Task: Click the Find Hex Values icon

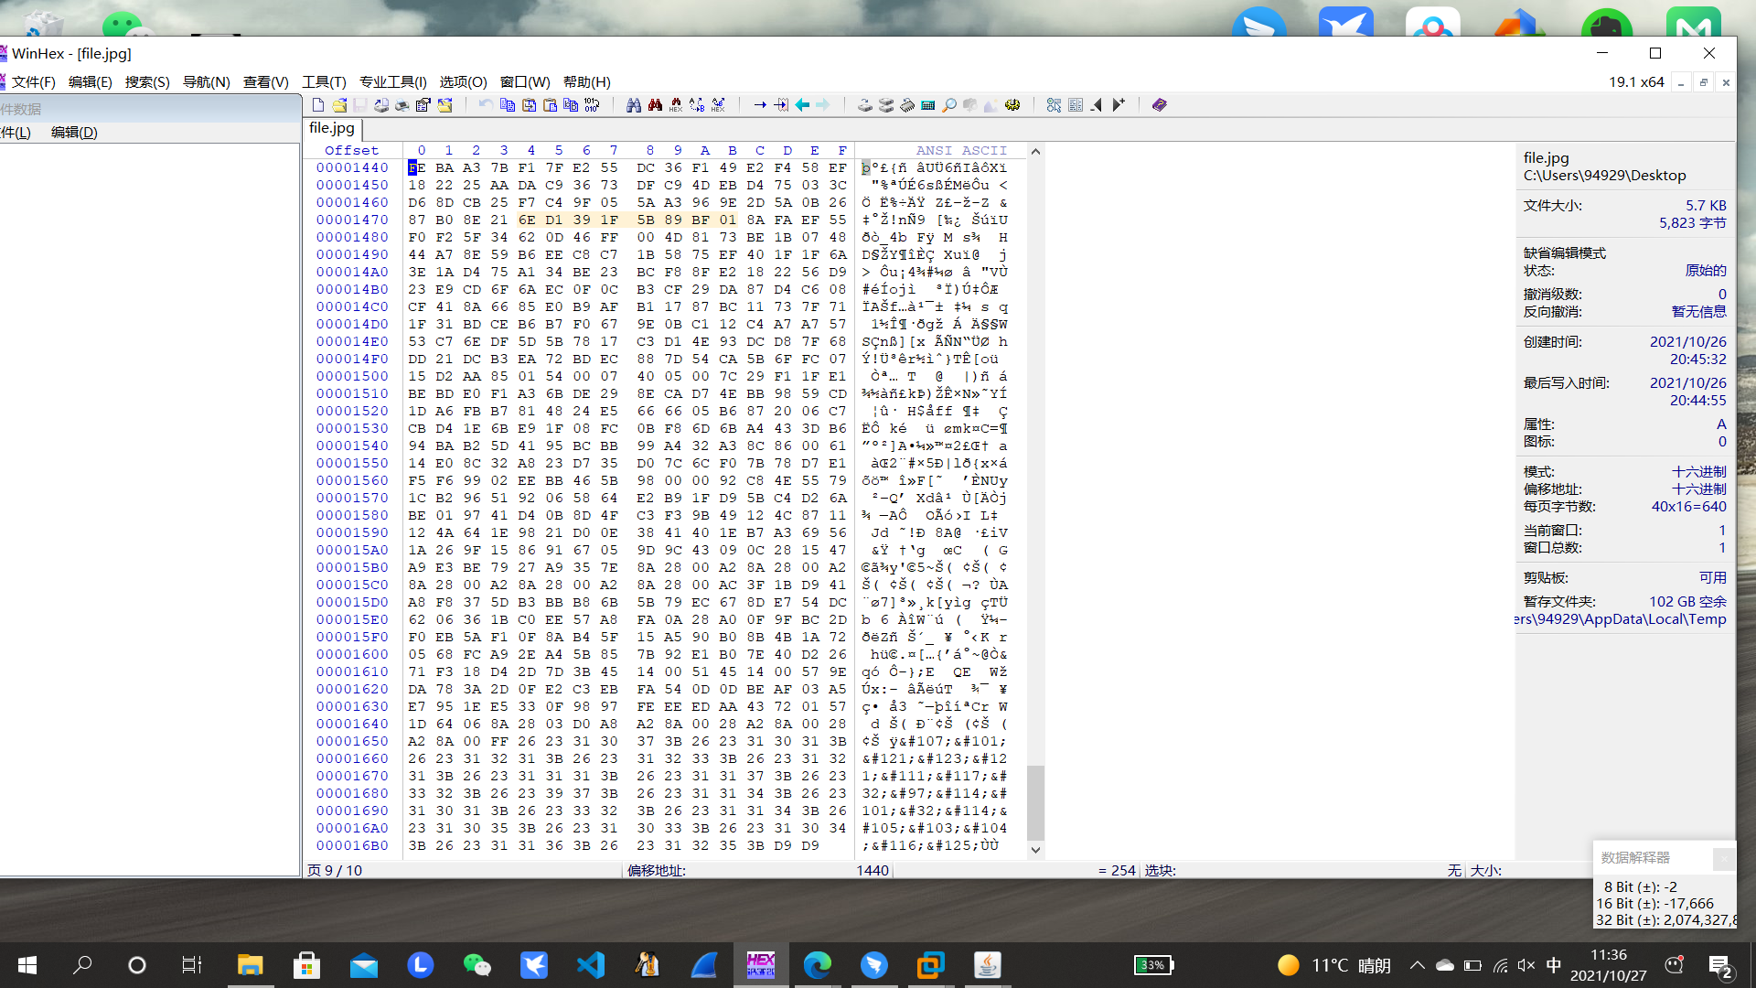Action: (676, 105)
